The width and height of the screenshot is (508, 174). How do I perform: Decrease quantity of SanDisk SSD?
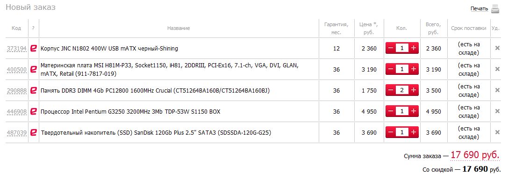point(390,132)
